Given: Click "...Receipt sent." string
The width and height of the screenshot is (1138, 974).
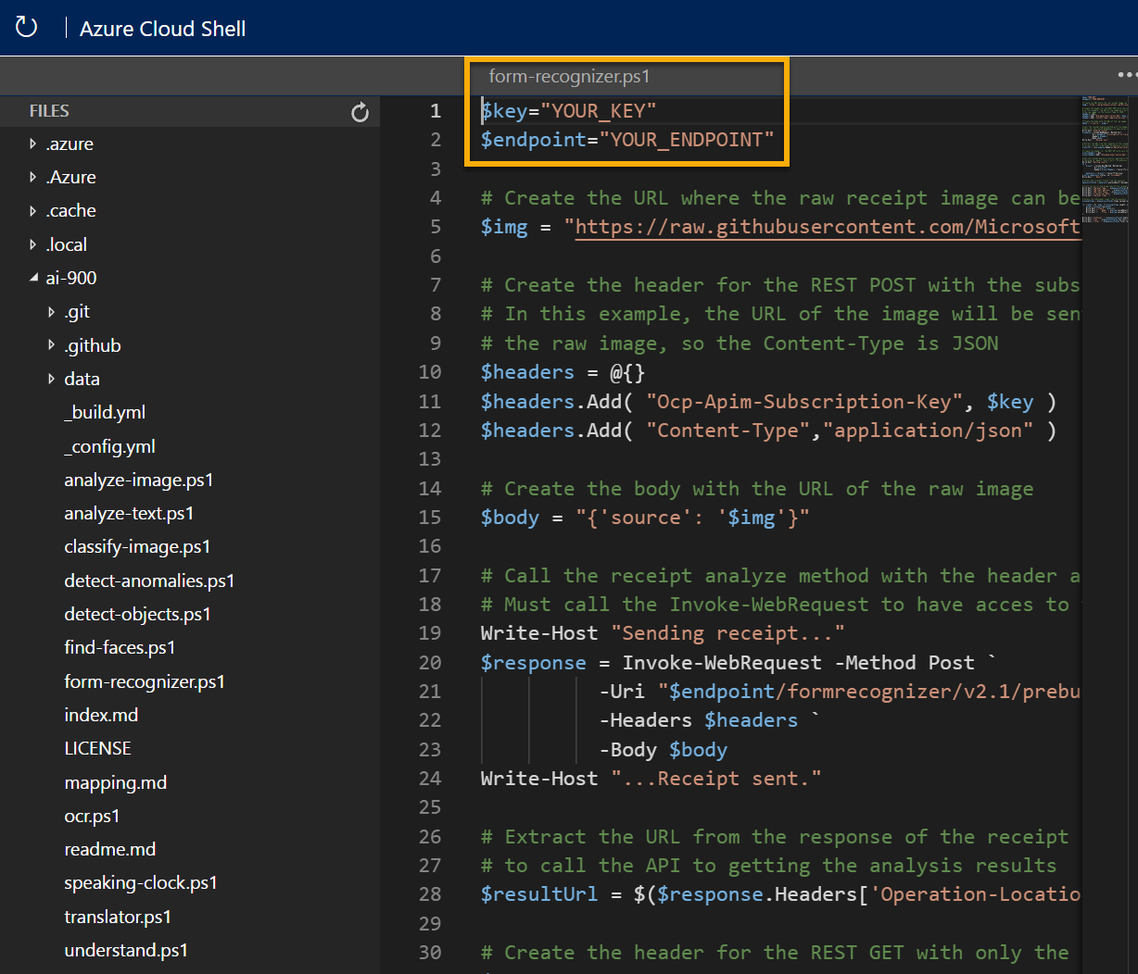Looking at the screenshot, I should pos(715,779).
